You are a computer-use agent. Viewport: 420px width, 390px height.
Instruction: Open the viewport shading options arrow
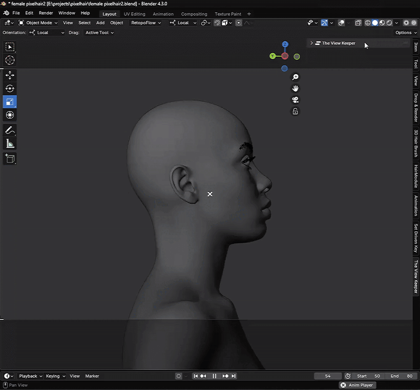click(396, 23)
